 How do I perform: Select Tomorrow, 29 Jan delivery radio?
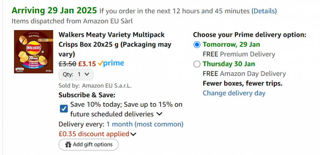[x=197, y=45]
